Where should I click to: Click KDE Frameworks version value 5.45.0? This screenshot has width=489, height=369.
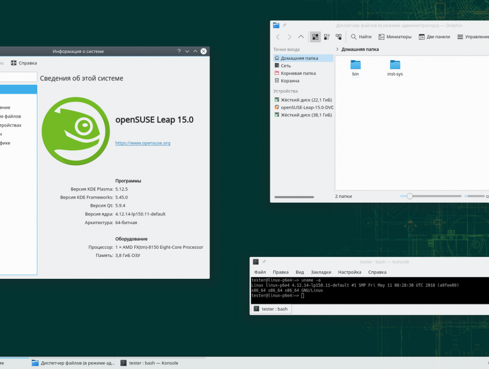coord(122,197)
